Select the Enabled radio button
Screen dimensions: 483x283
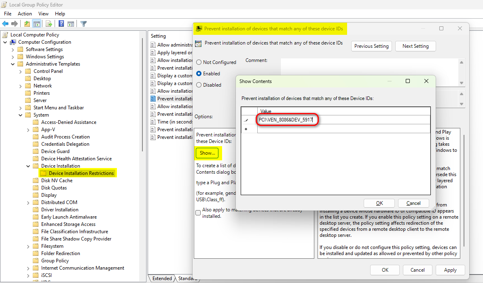(199, 73)
